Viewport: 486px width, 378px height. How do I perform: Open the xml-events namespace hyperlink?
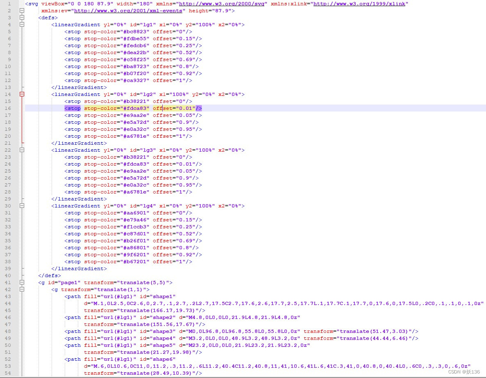(x=129, y=11)
